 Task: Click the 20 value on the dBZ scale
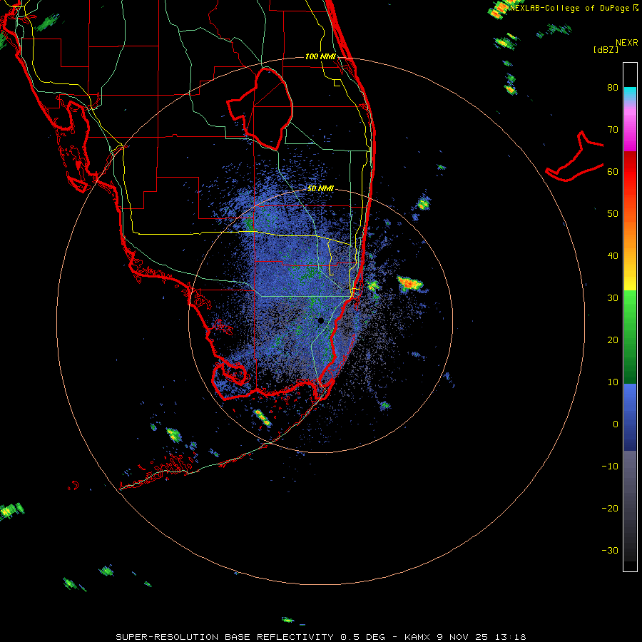613,340
